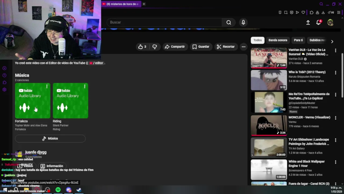The height and width of the screenshot is (194, 344).
Task: Open the Fortaleza Audio Library thumbnail
Action: [x=33, y=101]
